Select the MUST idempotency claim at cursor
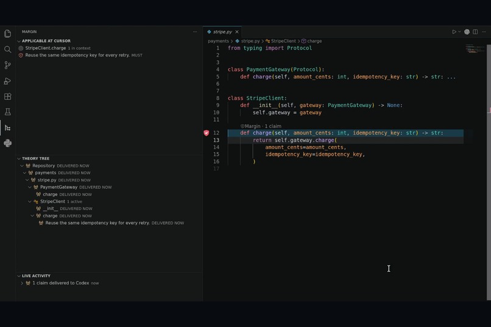 pos(110,55)
